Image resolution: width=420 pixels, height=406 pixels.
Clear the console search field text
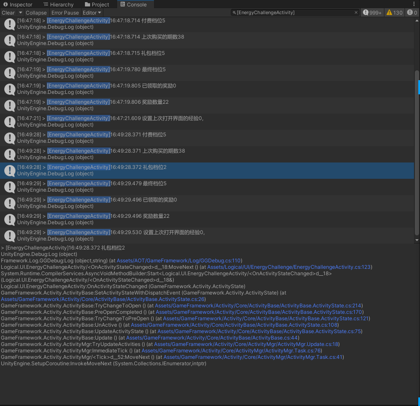356,12
